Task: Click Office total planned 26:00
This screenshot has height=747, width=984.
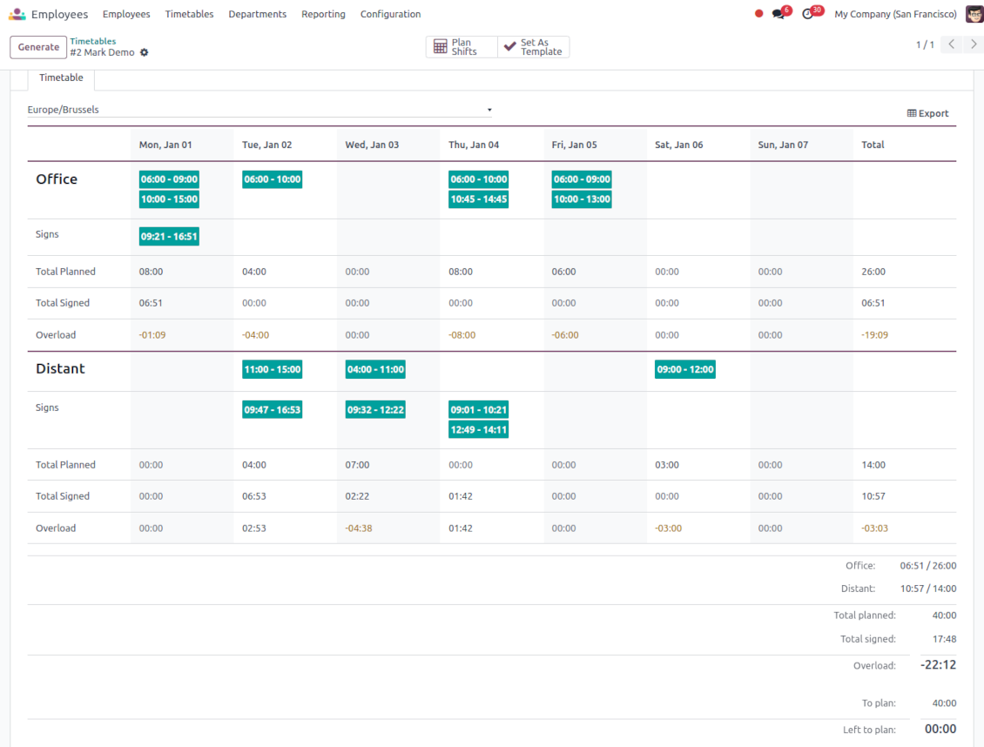Action: coord(873,273)
